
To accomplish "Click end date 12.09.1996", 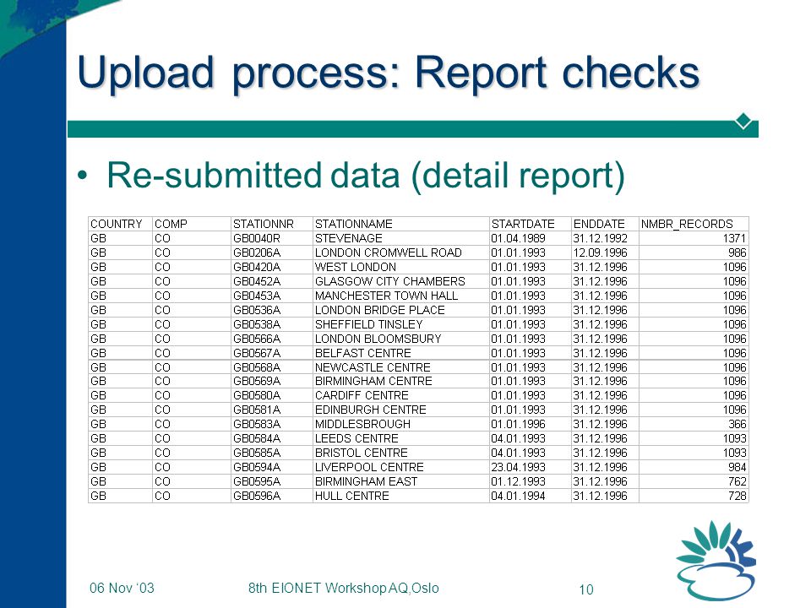I will [600, 252].
